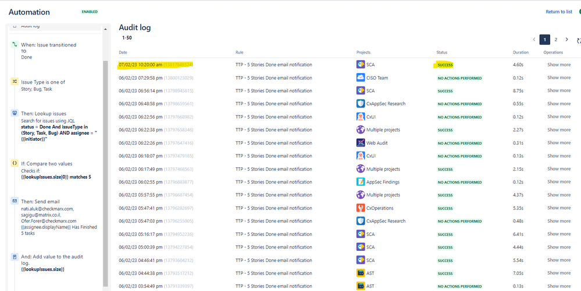
Task: Go to next page of audit log
Action: pyautogui.click(x=566, y=39)
